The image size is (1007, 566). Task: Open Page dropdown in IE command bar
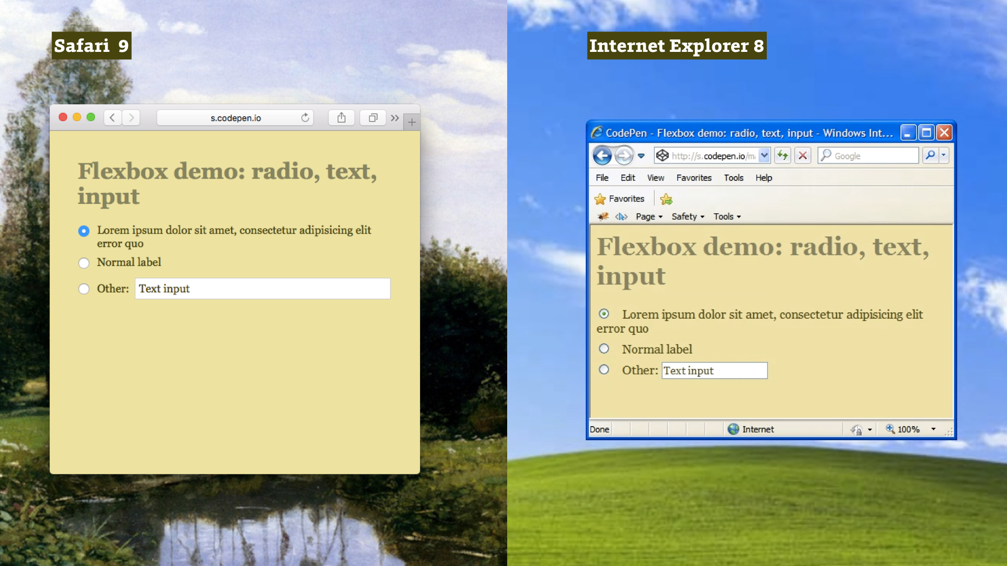click(649, 216)
